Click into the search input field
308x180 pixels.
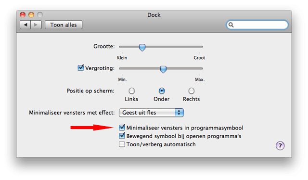pyautogui.click(x=257, y=25)
